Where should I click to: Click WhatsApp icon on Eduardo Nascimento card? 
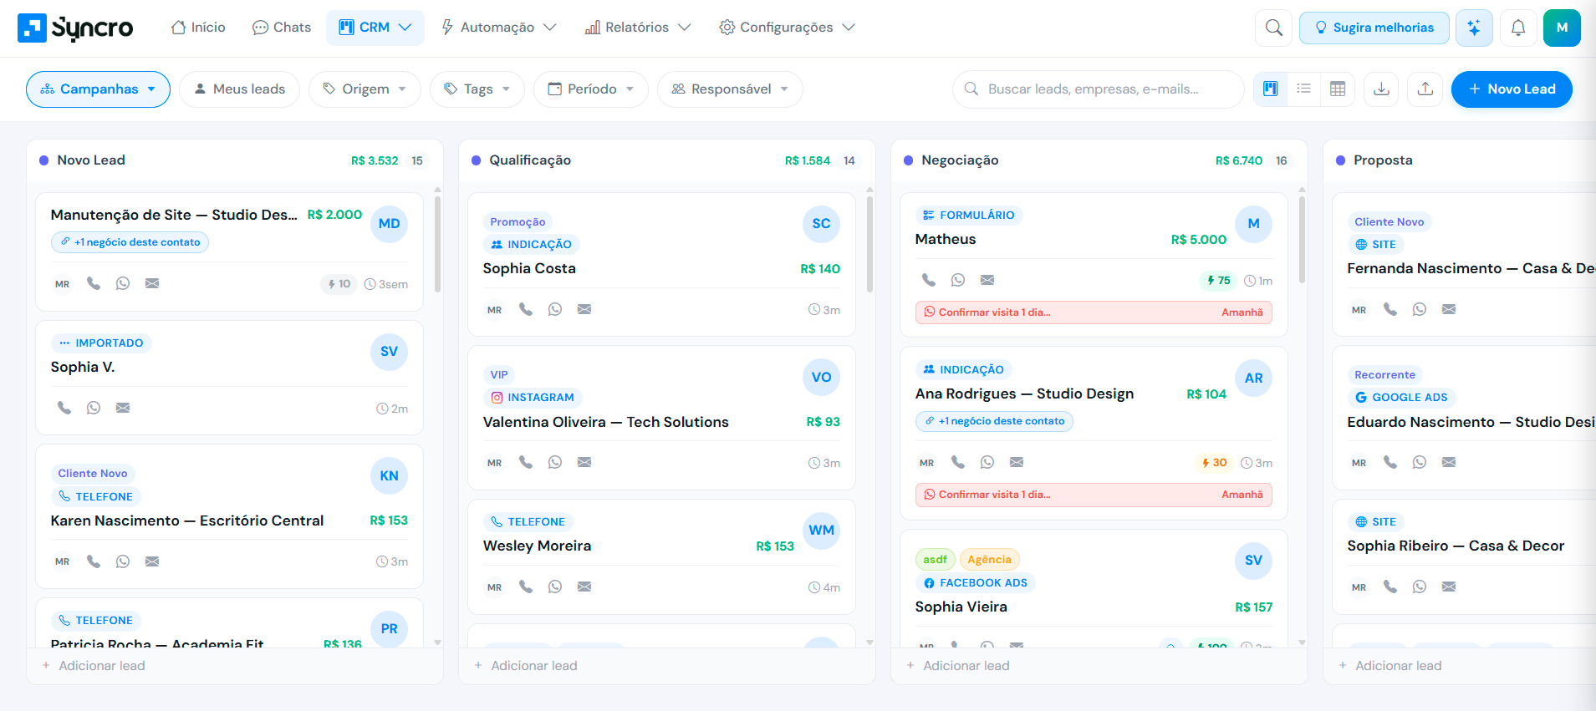[x=1420, y=462]
